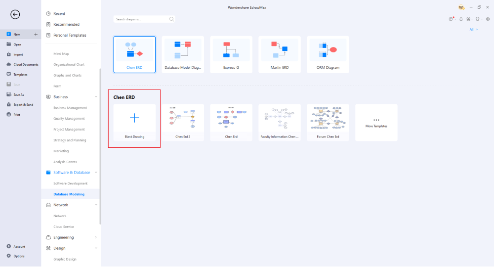Select the Martin ERD diagram type
Image resolution: width=494 pixels, height=267 pixels.
pos(280,54)
